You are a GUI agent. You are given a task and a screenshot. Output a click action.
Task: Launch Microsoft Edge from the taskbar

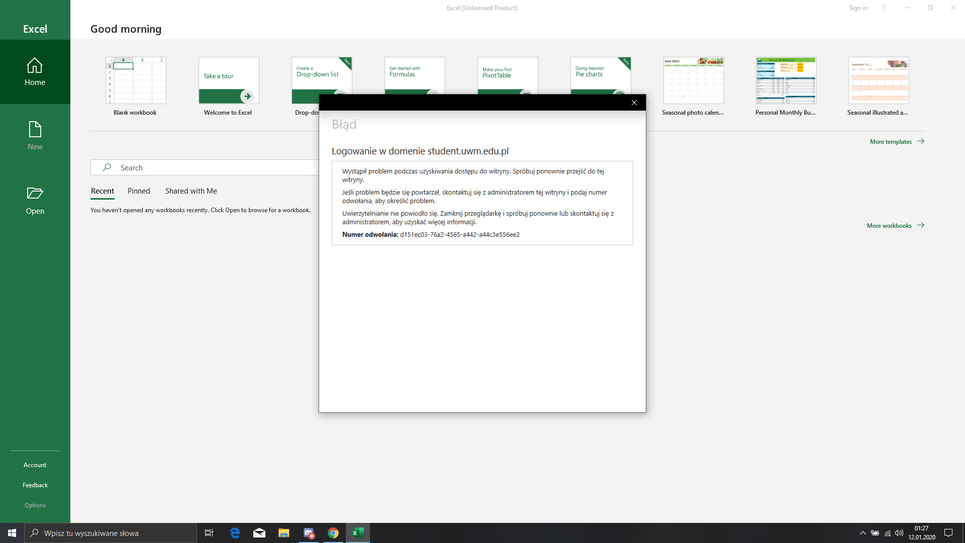pyautogui.click(x=235, y=533)
